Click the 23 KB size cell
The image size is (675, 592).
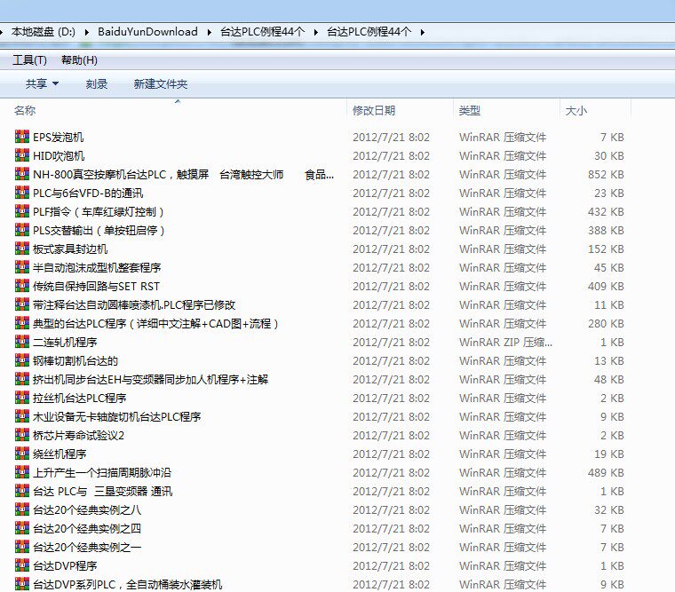(x=608, y=193)
